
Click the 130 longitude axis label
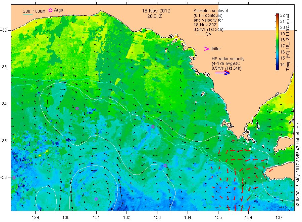66,218
